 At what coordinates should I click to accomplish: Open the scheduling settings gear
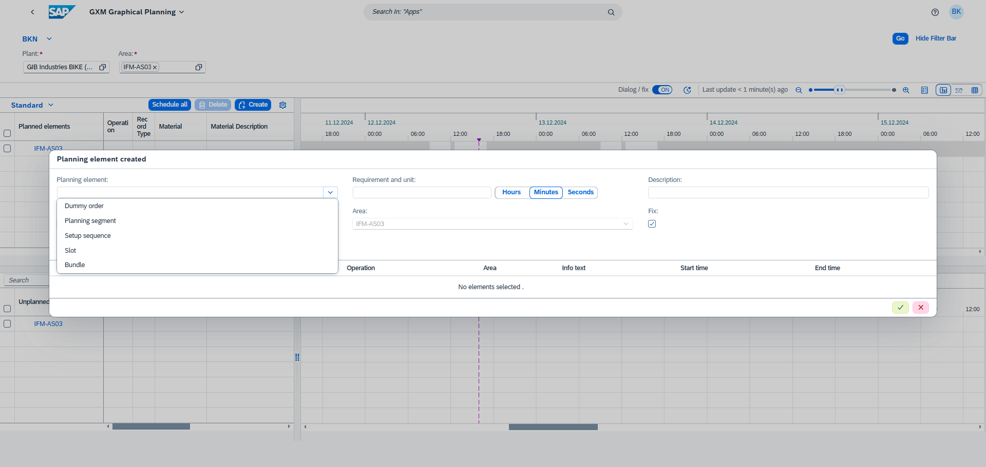282,105
